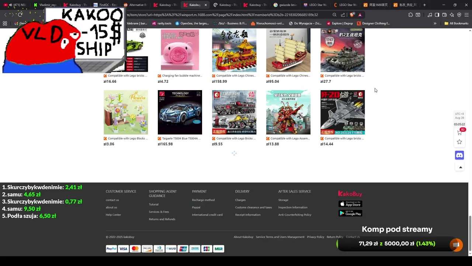Open the Customs clearance and taxes link
472x266 pixels.
click(253, 207)
